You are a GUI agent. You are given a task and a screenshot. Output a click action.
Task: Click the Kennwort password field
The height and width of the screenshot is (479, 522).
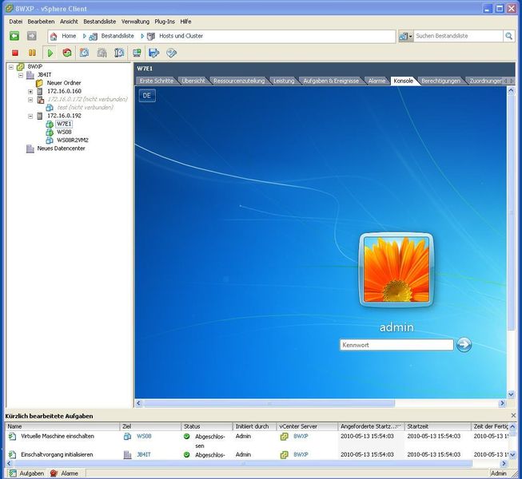(396, 345)
